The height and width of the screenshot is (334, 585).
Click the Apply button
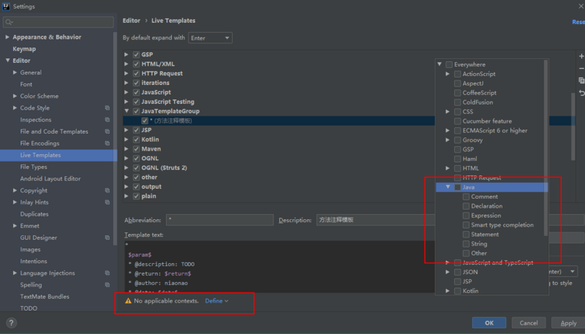point(568,323)
